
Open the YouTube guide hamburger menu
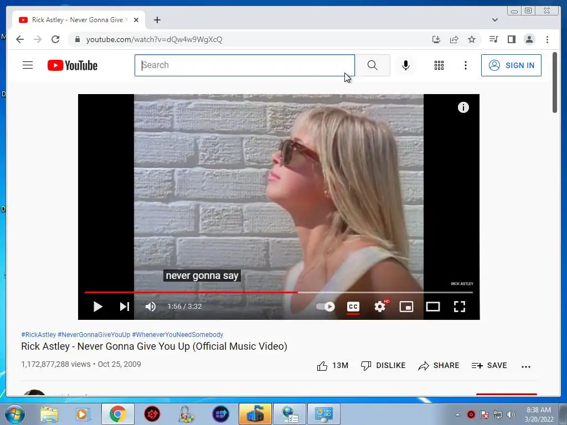click(x=28, y=65)
